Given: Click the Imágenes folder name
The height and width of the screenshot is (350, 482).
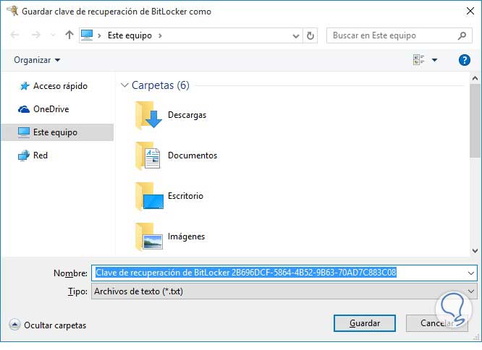Looking at the screenshot, I should (x=186, y=236).
